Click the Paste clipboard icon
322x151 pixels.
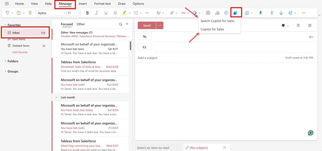[19, 13]
